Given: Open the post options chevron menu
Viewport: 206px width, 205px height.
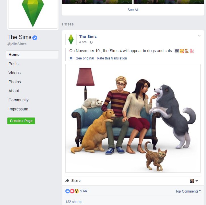Looking at the screenshot, I should [199, 36].
